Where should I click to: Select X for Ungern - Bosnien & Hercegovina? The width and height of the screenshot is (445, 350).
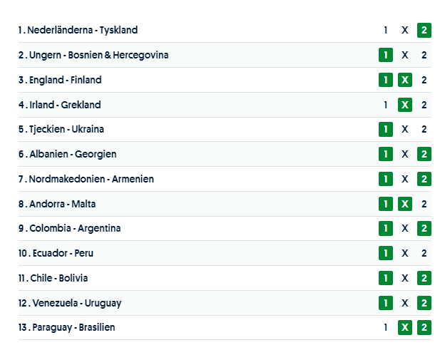(x=405, y=55)
